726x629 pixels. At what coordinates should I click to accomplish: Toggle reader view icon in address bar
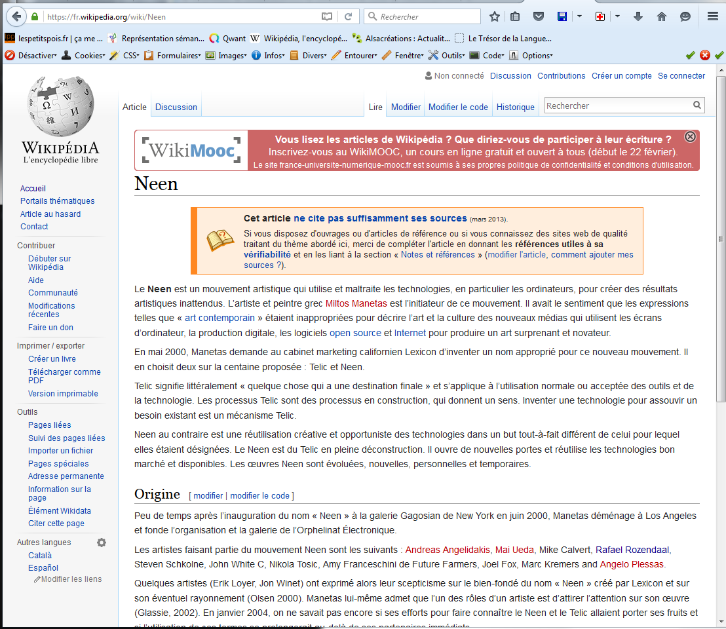point(327,16)
